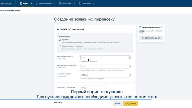Expand the Грузы dropdown chevron
192x108 pixels.
(x=31, y=4)
